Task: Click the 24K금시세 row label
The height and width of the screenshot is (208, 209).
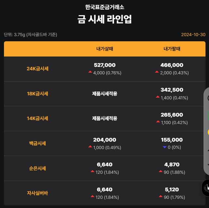Action: 37,69
